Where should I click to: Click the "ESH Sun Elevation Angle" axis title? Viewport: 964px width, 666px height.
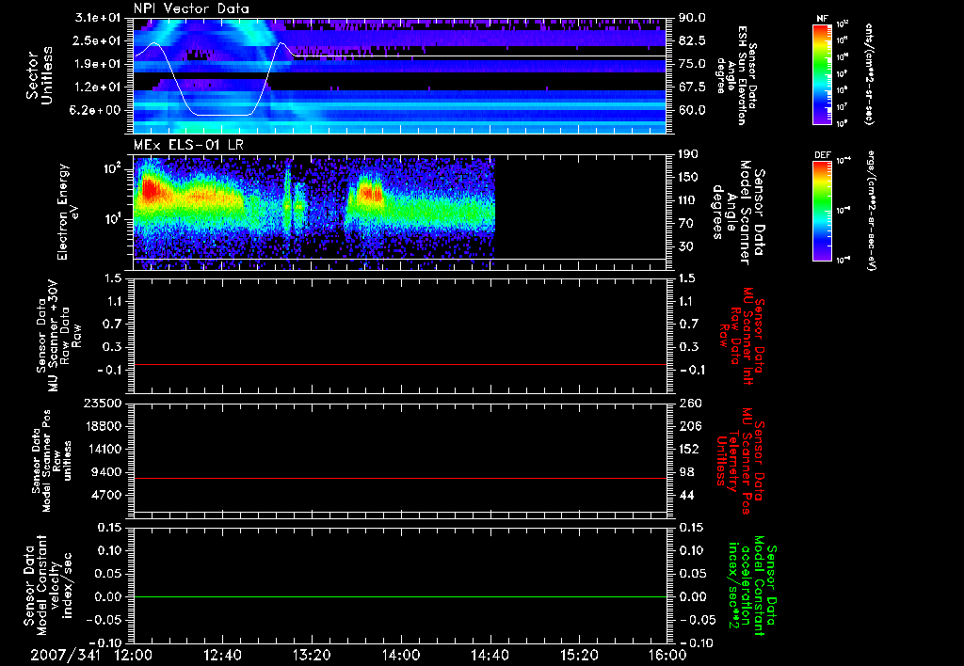(737, 75)
